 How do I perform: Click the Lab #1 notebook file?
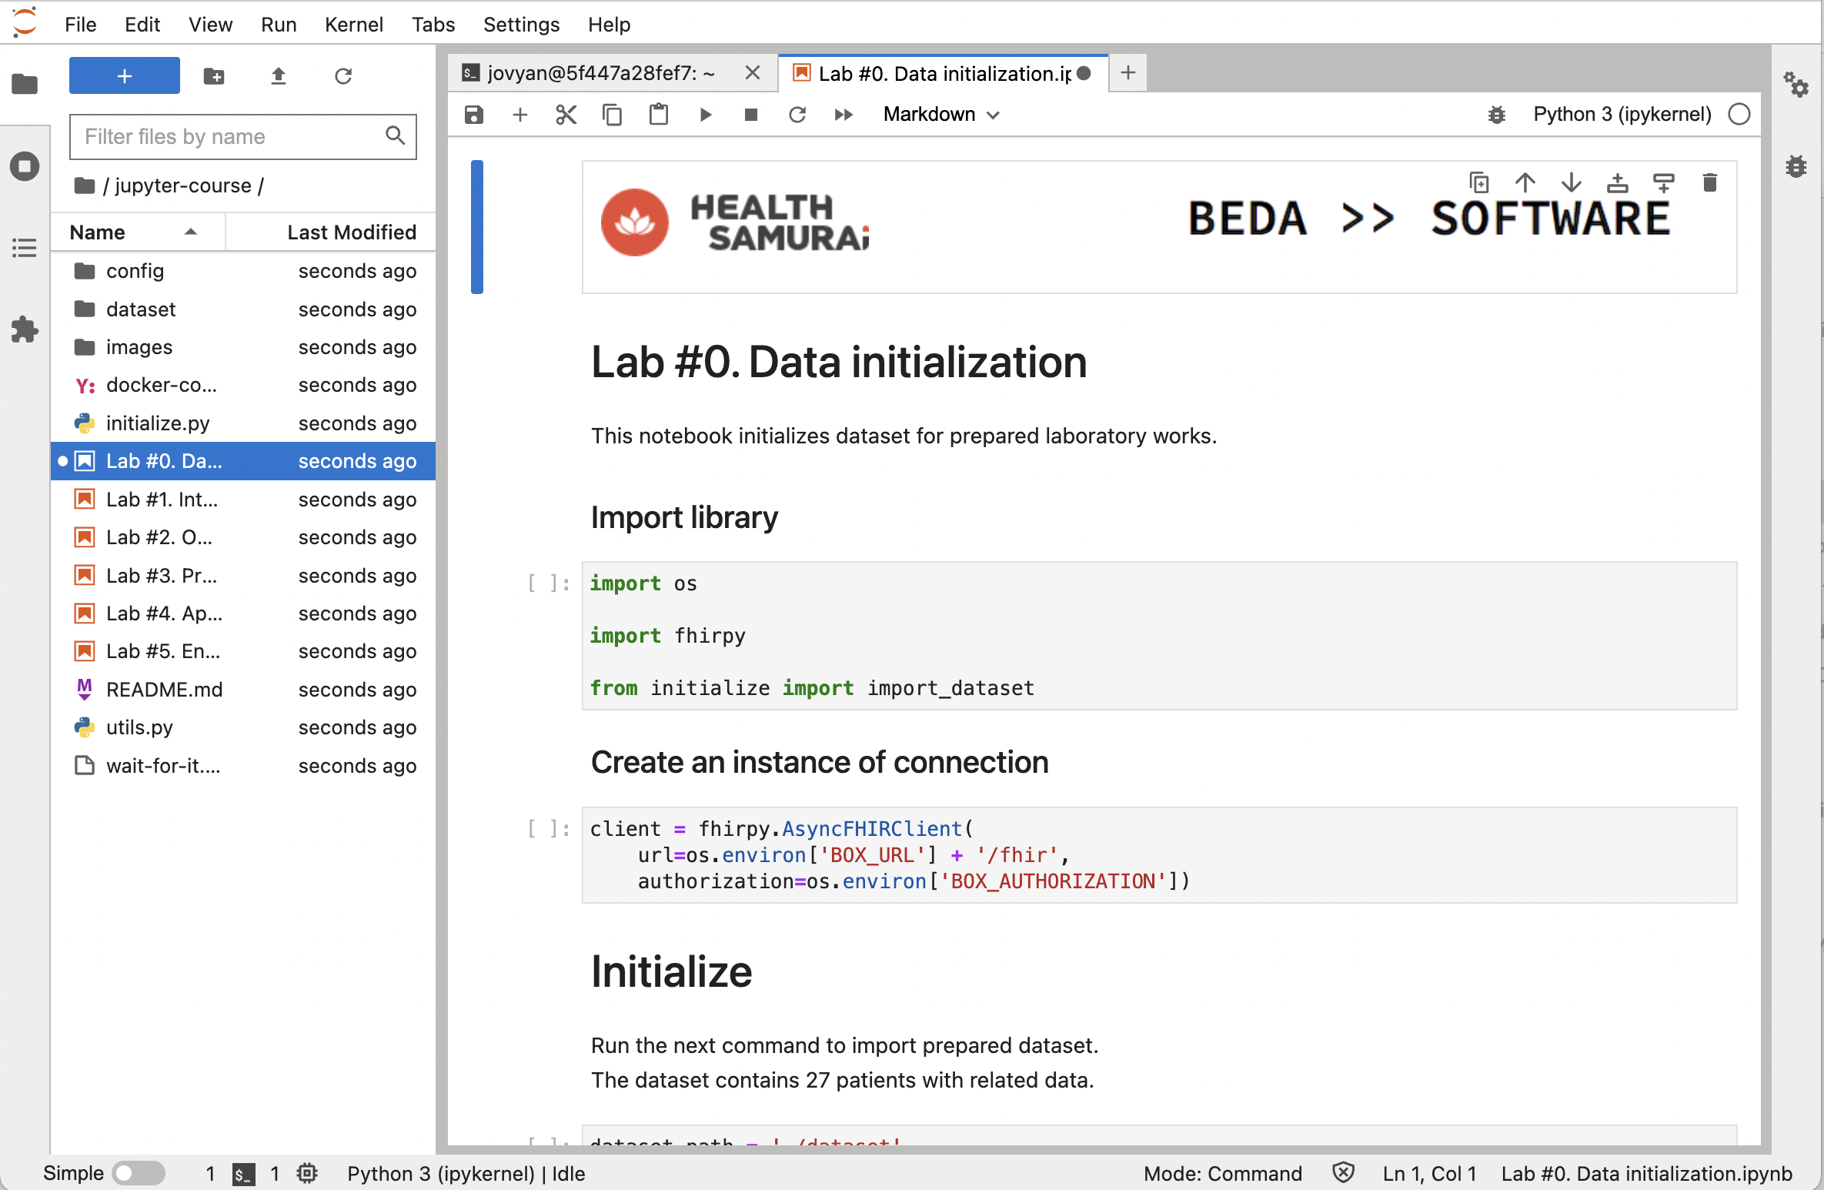(162, 499)
